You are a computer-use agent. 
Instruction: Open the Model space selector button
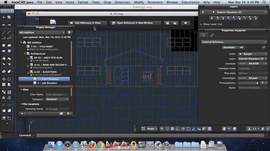pos(152,129)
